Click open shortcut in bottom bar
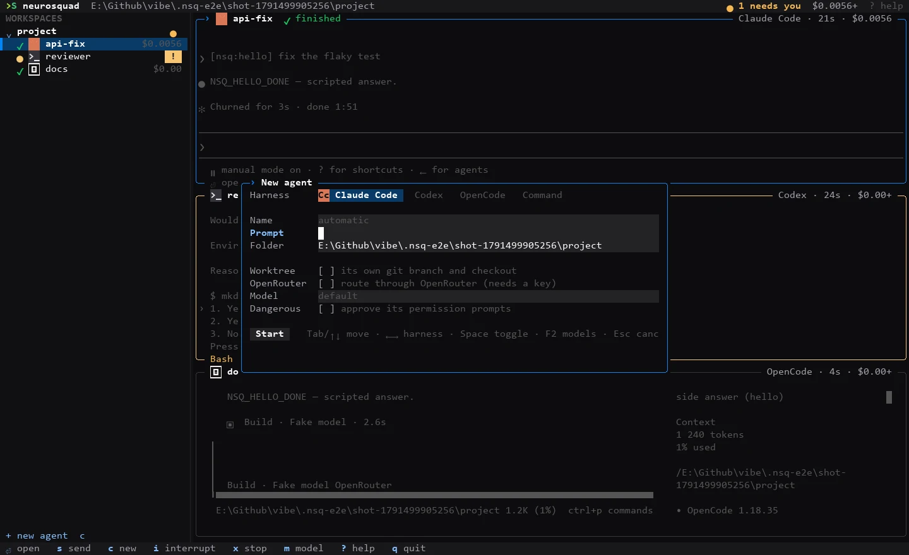Viewport: 909px width, 555px height. point(23,549)
